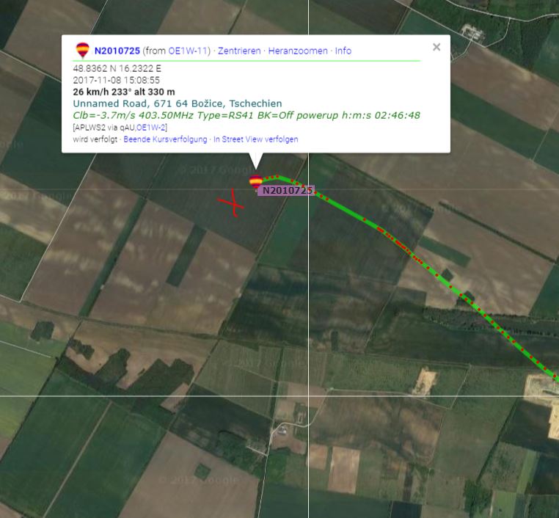Screen dimensions: 559x518
Task: Zoom in using Heranzoomen link
Action: (298, 51)
